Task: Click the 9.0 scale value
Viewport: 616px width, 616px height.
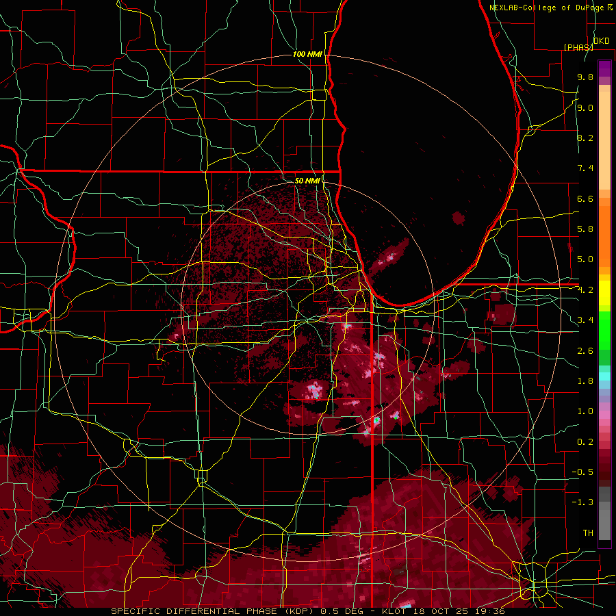Action: (x=585, y=107)
